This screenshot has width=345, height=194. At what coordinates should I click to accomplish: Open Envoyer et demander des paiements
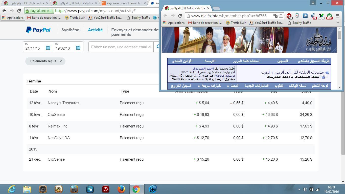135,32
